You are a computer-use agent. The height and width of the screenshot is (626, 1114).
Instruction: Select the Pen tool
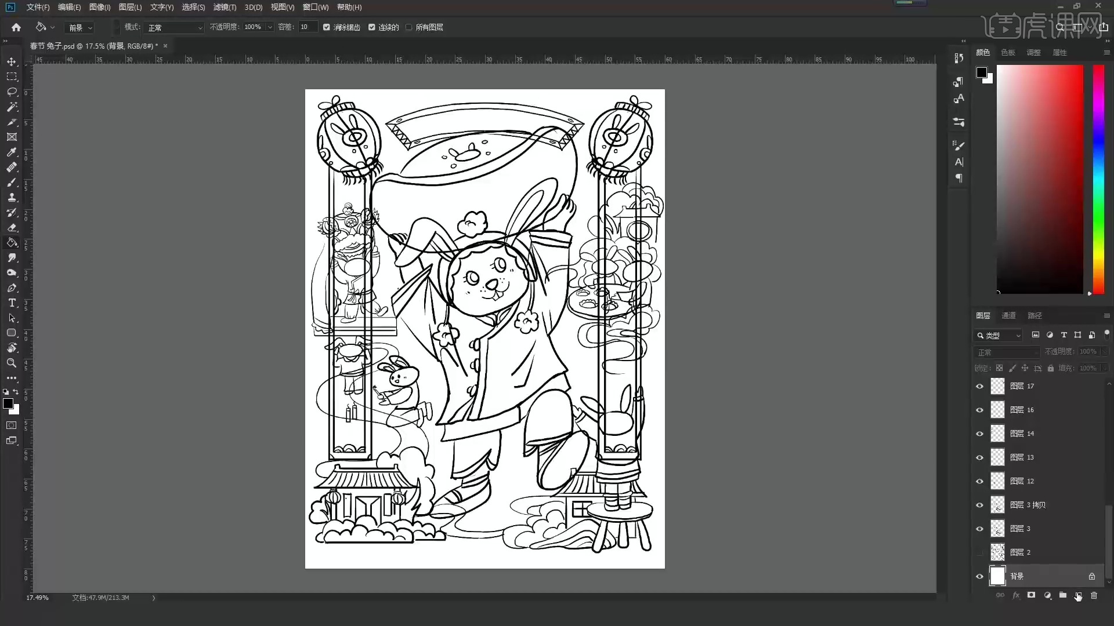pos(12,287)
